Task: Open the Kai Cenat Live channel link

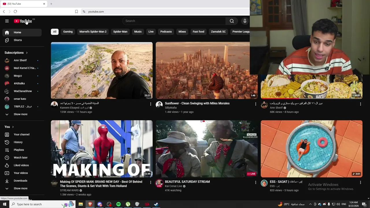Action: tap(173, 186)
